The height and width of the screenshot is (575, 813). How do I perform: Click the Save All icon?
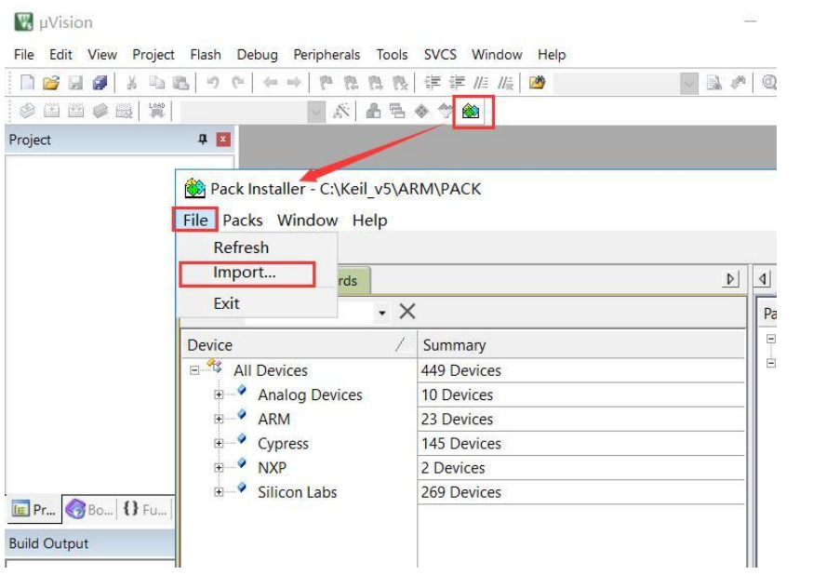click(x=100, y=83)
